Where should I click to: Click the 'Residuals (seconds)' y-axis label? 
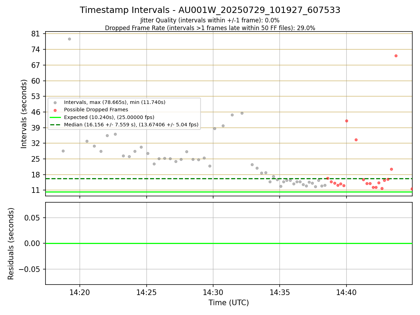point(11,244)
